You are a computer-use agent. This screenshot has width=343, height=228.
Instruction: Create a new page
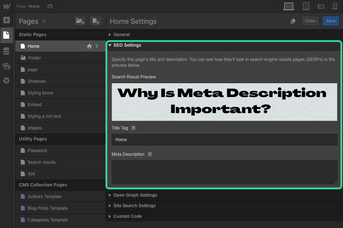pyautogui.click(x=96, y=21)
